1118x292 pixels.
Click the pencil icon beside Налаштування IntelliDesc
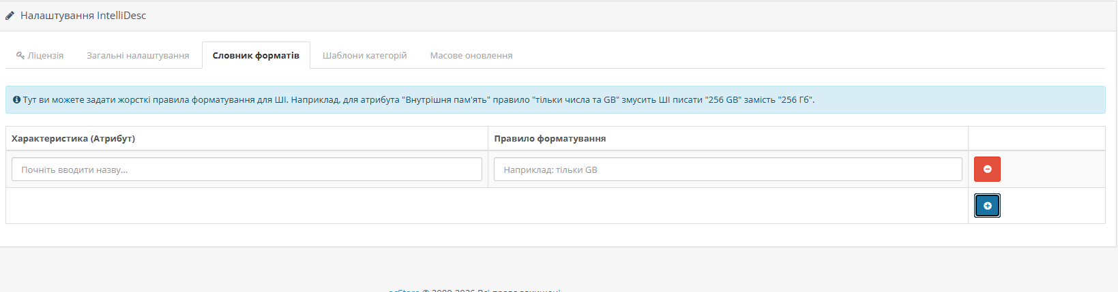[x=10, y=16]
